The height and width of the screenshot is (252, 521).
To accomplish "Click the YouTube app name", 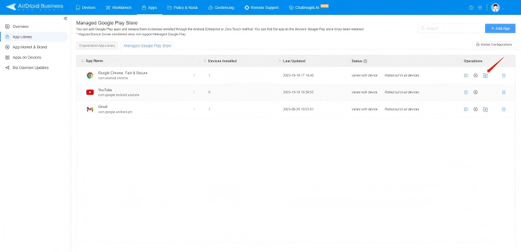I will coord(105,90).
